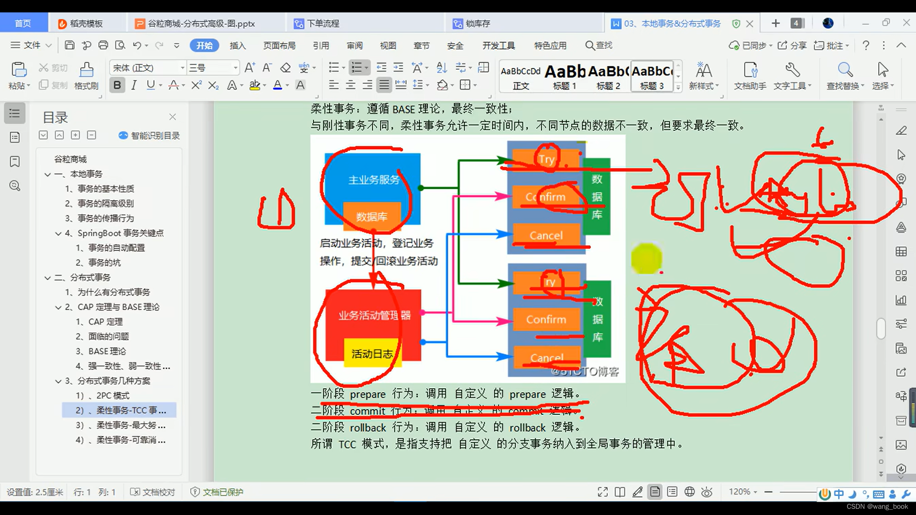
Task: Toggle Bold formatting
Action: click(x=117, y=85)
